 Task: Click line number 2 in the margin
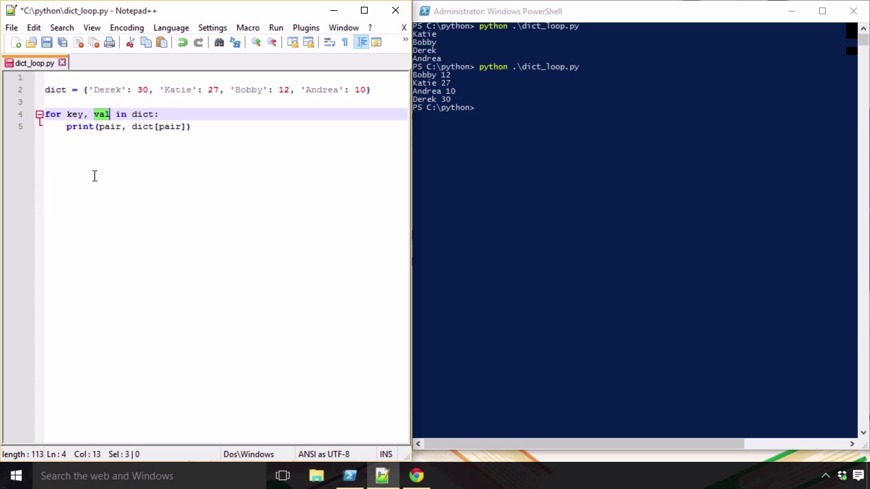(20, 90)
